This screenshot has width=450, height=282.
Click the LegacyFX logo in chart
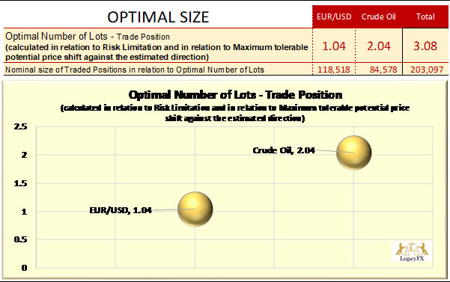pyautogui.click(x=412, y=252)
